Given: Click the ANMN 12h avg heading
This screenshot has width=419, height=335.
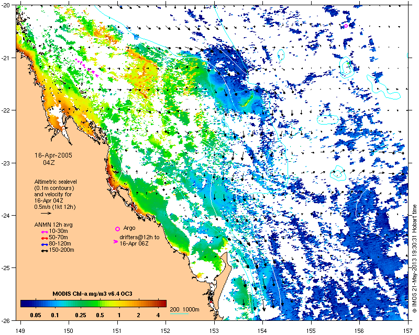Looking at the screenshot, I should point(53,225).
